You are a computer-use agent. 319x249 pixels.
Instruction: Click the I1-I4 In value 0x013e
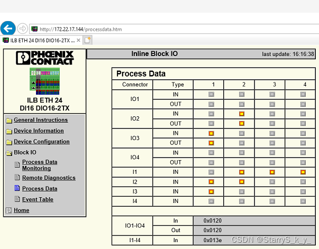[x=212, y=240]
